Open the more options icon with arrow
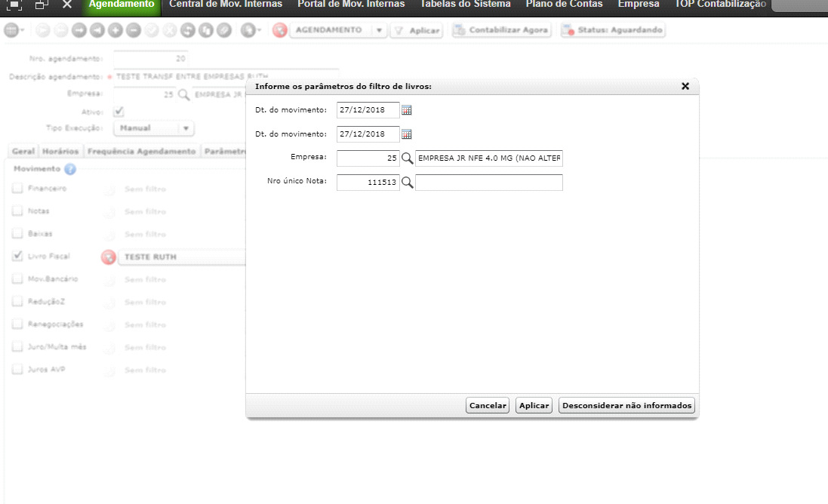The image size is (828, 504). [x=251, y=31]
